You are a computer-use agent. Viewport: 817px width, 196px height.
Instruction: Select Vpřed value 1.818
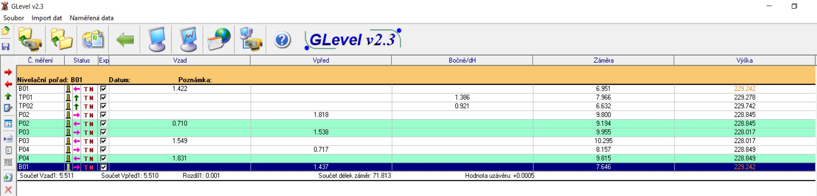tap(321, 115)
